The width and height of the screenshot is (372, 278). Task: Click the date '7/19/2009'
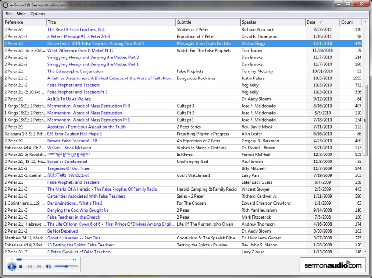click(x=323, y=175)
